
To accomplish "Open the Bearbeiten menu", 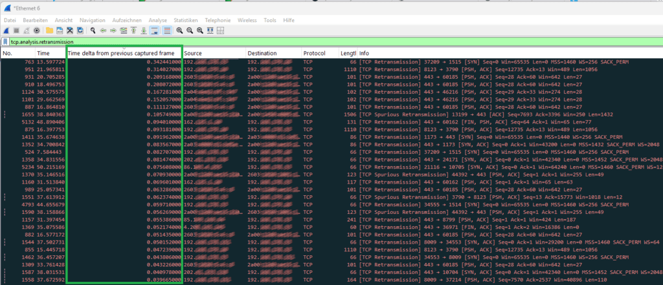I will [x=35, y=20].
